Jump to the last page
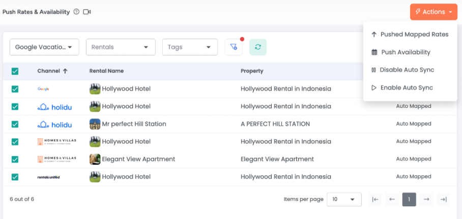This screenshot has width=462, height=219. 444,199
